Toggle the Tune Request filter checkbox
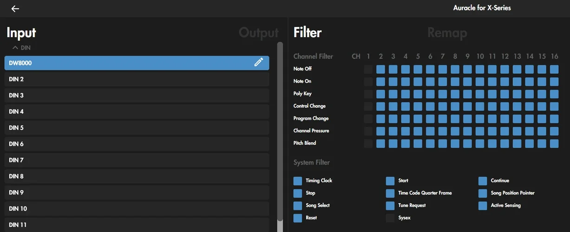Image resolution: width=570 pixels, height=232 pixels. click(x=390, y=206)
